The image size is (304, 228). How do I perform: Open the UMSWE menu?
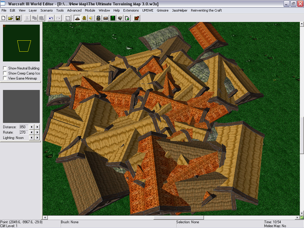[148, 10]
